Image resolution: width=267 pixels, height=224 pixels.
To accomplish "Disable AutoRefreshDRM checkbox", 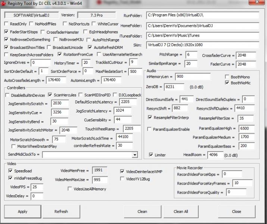I will 90,47.
